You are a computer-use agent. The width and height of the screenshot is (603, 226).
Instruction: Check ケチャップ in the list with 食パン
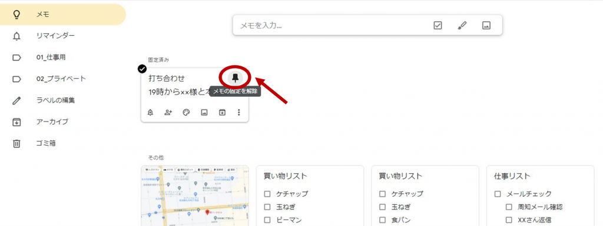click(383, 194)
